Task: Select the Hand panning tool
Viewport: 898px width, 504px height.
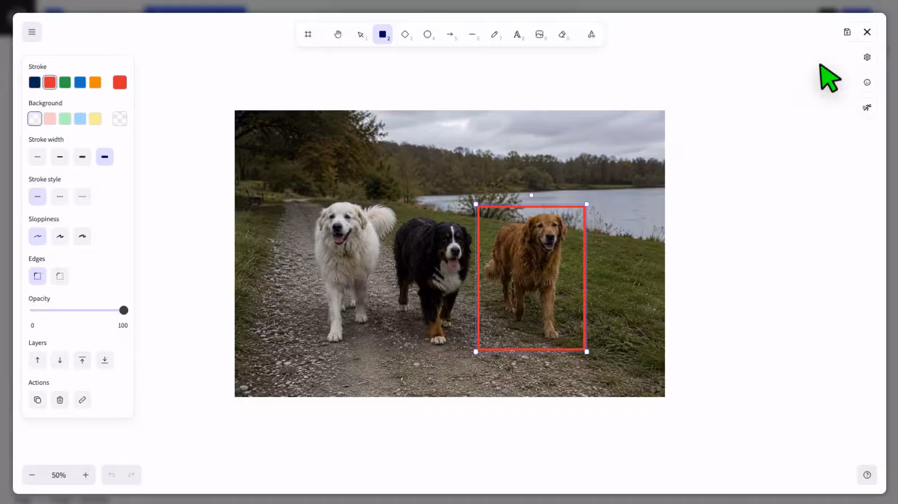Action: coord(338,34)
